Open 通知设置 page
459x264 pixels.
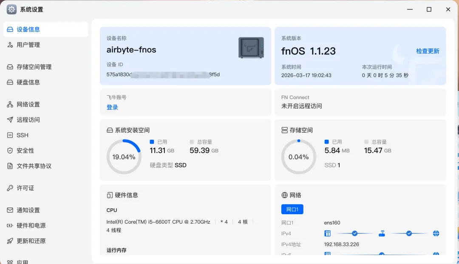click(x=45, y=210)
